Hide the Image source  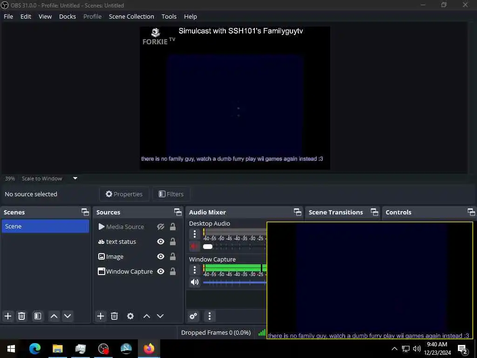(x=161, y=257)
